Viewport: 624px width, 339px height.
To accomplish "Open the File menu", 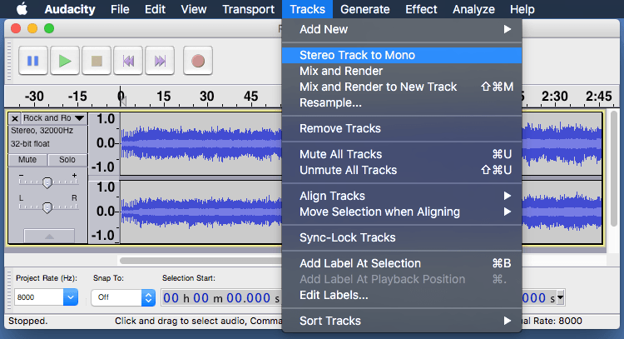I will tap(120, 9).
